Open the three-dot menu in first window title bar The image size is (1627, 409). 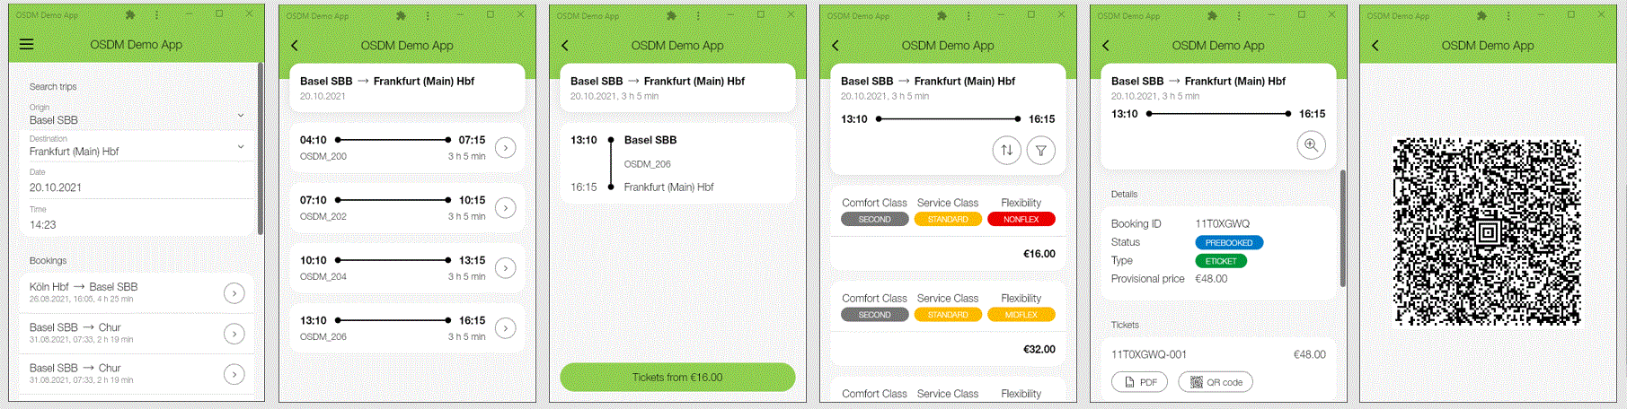(156, 15)
